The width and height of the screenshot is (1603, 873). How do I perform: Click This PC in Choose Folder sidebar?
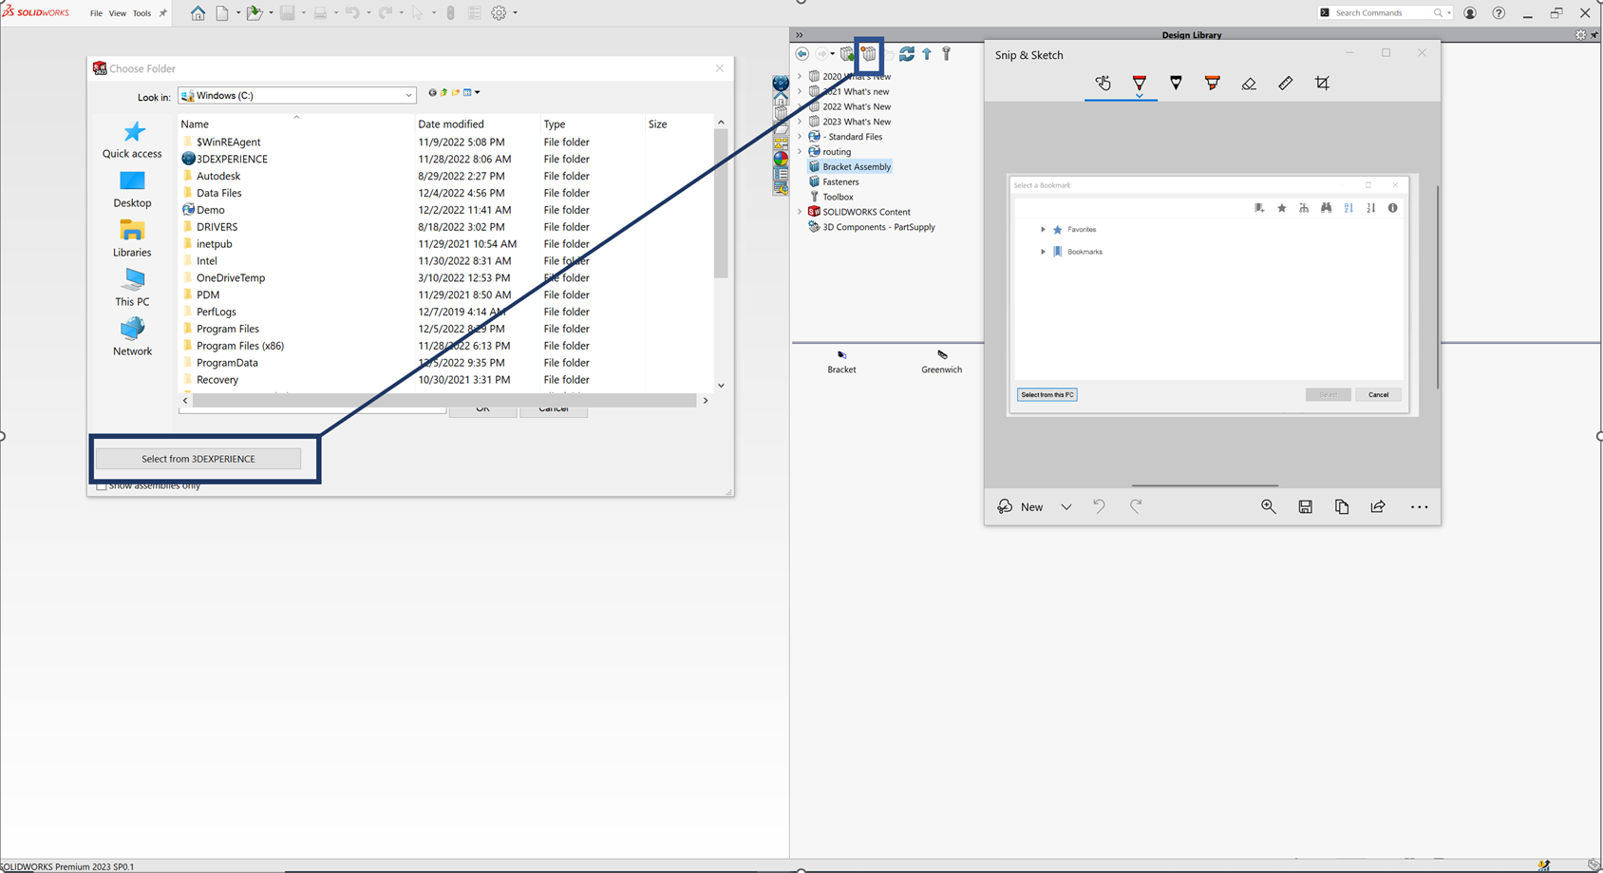tap(132, 288)
